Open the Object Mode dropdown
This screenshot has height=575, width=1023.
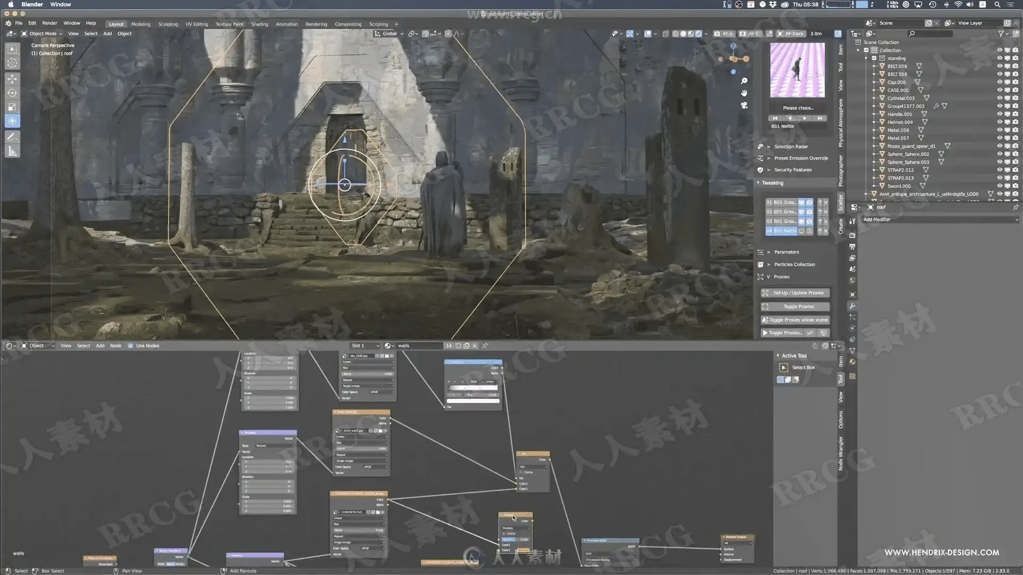click(42, 34)
